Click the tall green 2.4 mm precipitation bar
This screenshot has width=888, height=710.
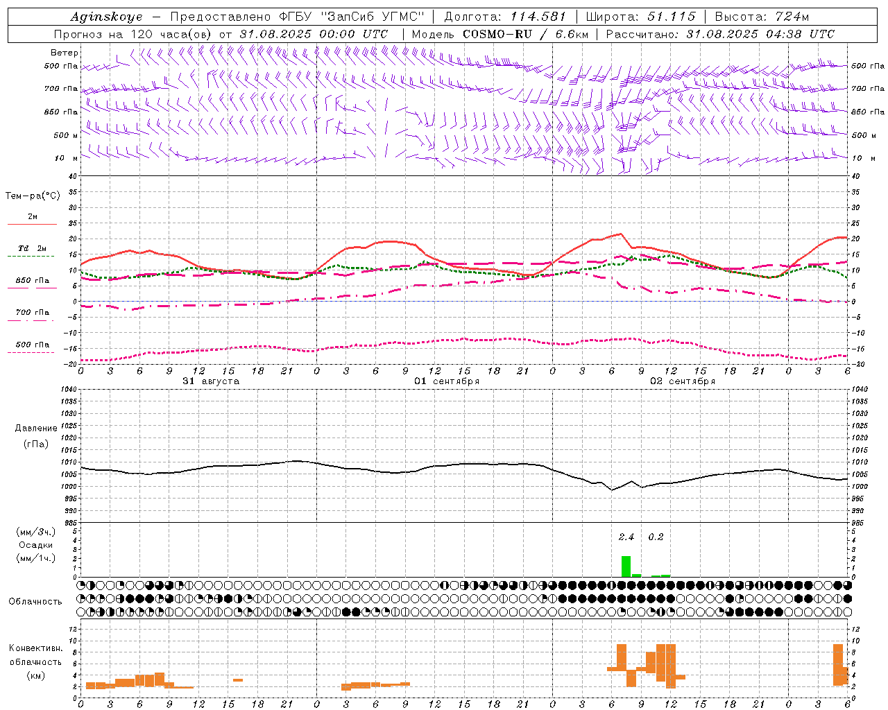(x=626, y=566)
